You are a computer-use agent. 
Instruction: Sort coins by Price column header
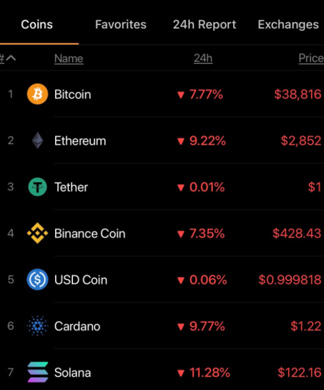click(311, 58)
